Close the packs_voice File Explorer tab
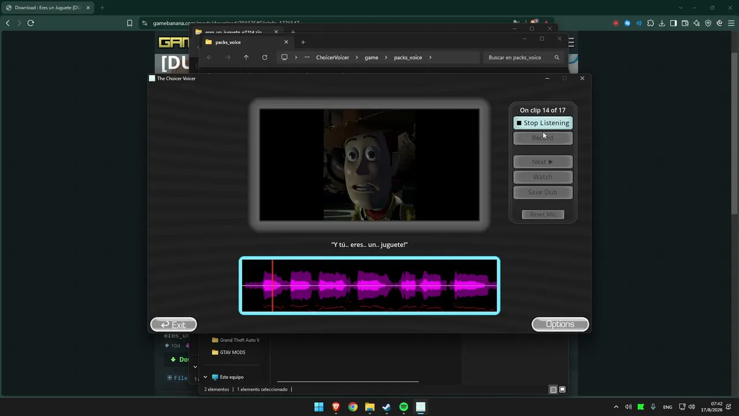Image resolution: width=739 pixels, height=416 pixels. 286,42
